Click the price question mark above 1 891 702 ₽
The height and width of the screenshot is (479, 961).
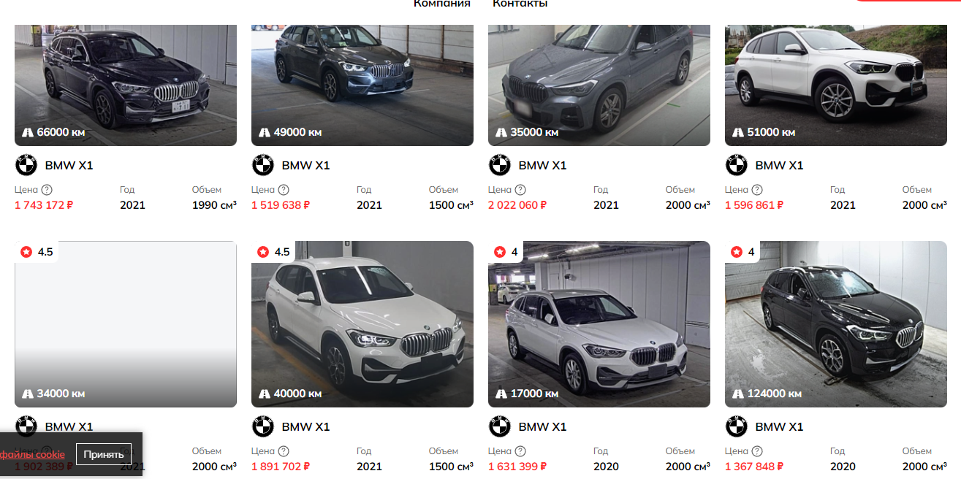pyautogui.click(x=284, y=451)
